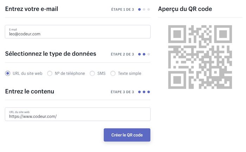
Task: Click the Créer le QR code button
Action: coord(127,135)
